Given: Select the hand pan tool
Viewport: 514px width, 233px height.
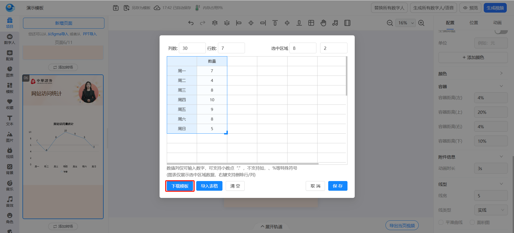Looking at the screenshot, I should point(323,23).
